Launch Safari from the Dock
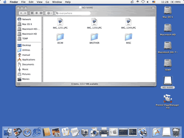The width and height of the screenshot is (184, 138). point(27,132)
